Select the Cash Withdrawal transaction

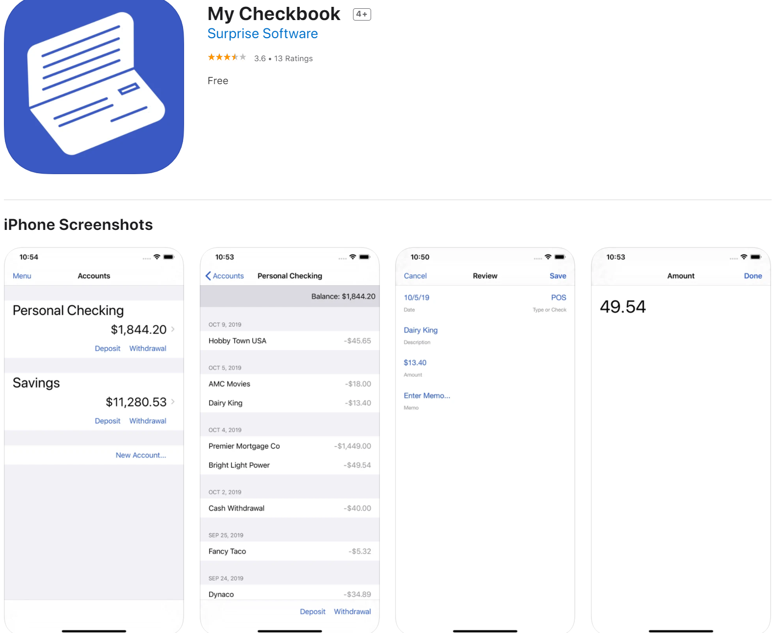pyautogui.click(x=290, y=508)
